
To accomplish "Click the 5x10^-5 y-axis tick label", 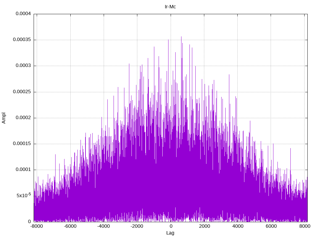I will pos(24,195).
